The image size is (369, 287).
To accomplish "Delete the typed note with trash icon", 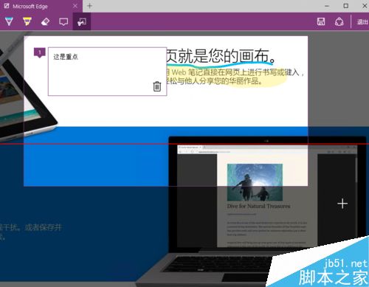I will pos(157,86).
